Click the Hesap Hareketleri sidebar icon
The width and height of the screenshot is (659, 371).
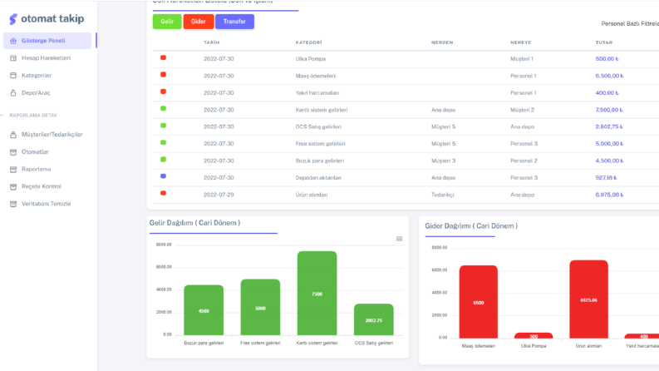coord(13,58)
